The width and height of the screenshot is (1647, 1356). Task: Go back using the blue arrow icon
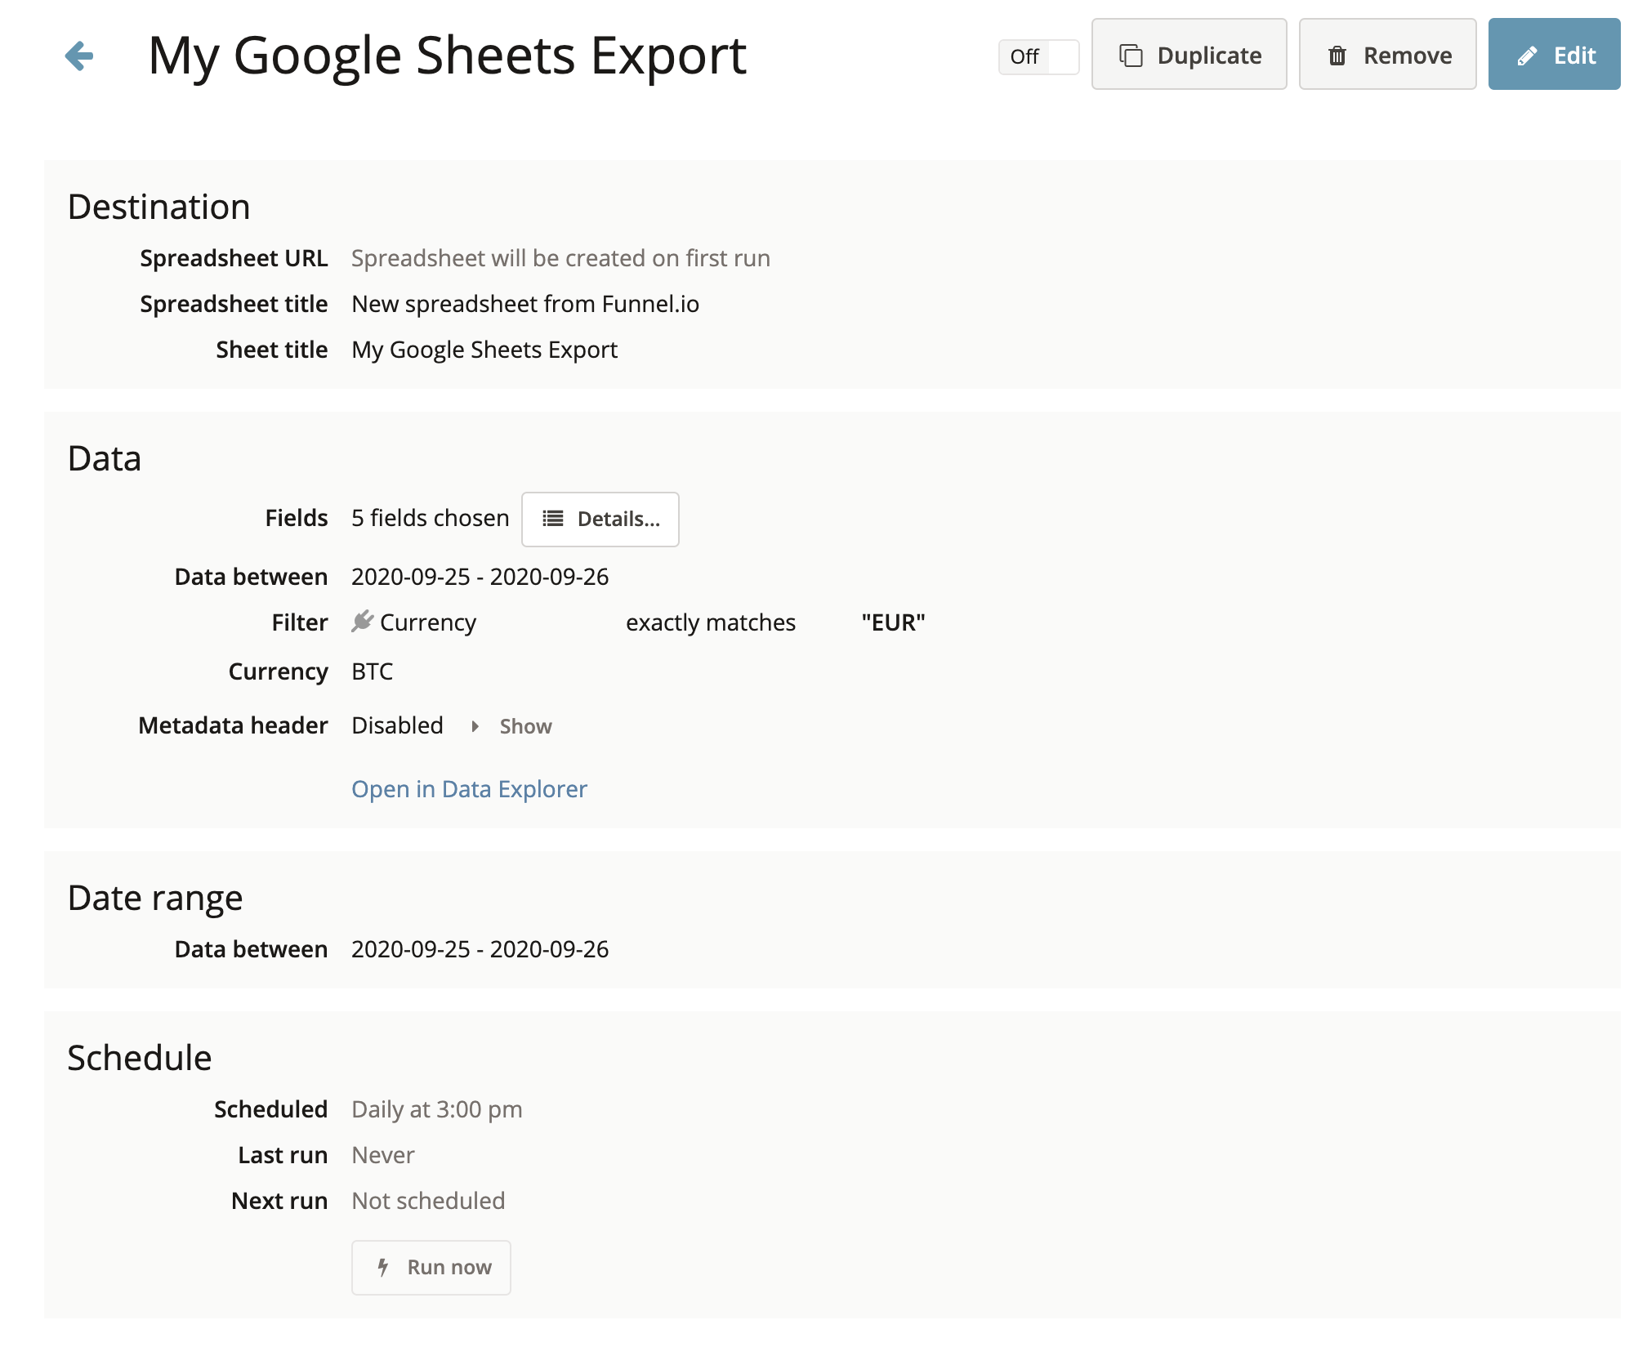[x=79, y=56]
